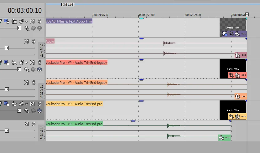Click the level slider handle on TrimEnd-legacy video track
Image resolution: width=260 pixels, height=153 pixels.
click(19, 69)
